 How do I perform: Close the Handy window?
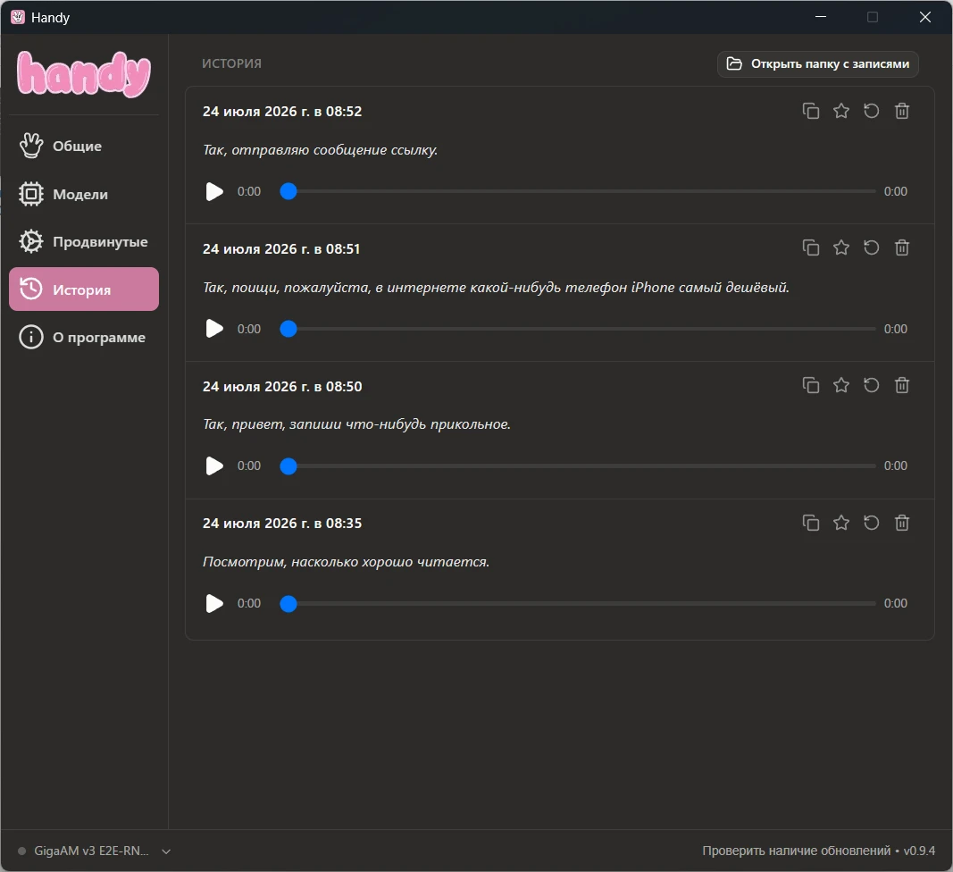click(925, 17)
